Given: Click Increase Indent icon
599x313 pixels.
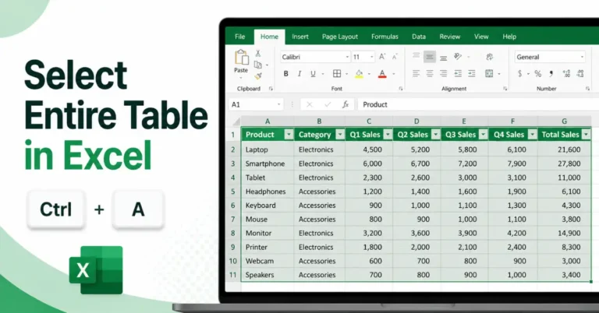Looking at the screenshot, I should tap(471, 74).
